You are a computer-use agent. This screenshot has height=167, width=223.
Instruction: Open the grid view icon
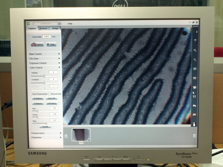195,115
